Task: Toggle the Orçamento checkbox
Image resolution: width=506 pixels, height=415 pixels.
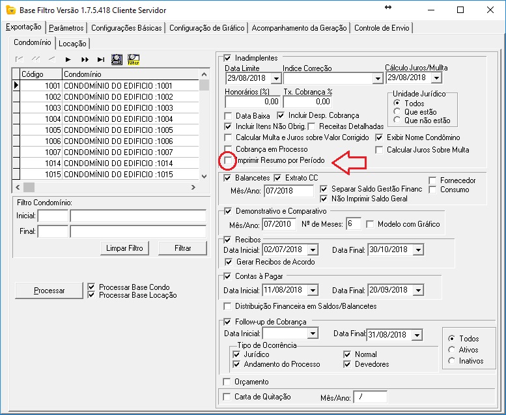Action: [227, 382]
